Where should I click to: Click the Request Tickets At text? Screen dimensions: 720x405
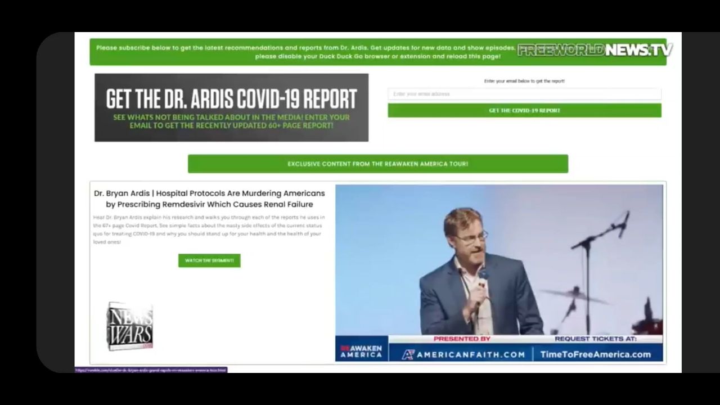click(x=595, y=339)
